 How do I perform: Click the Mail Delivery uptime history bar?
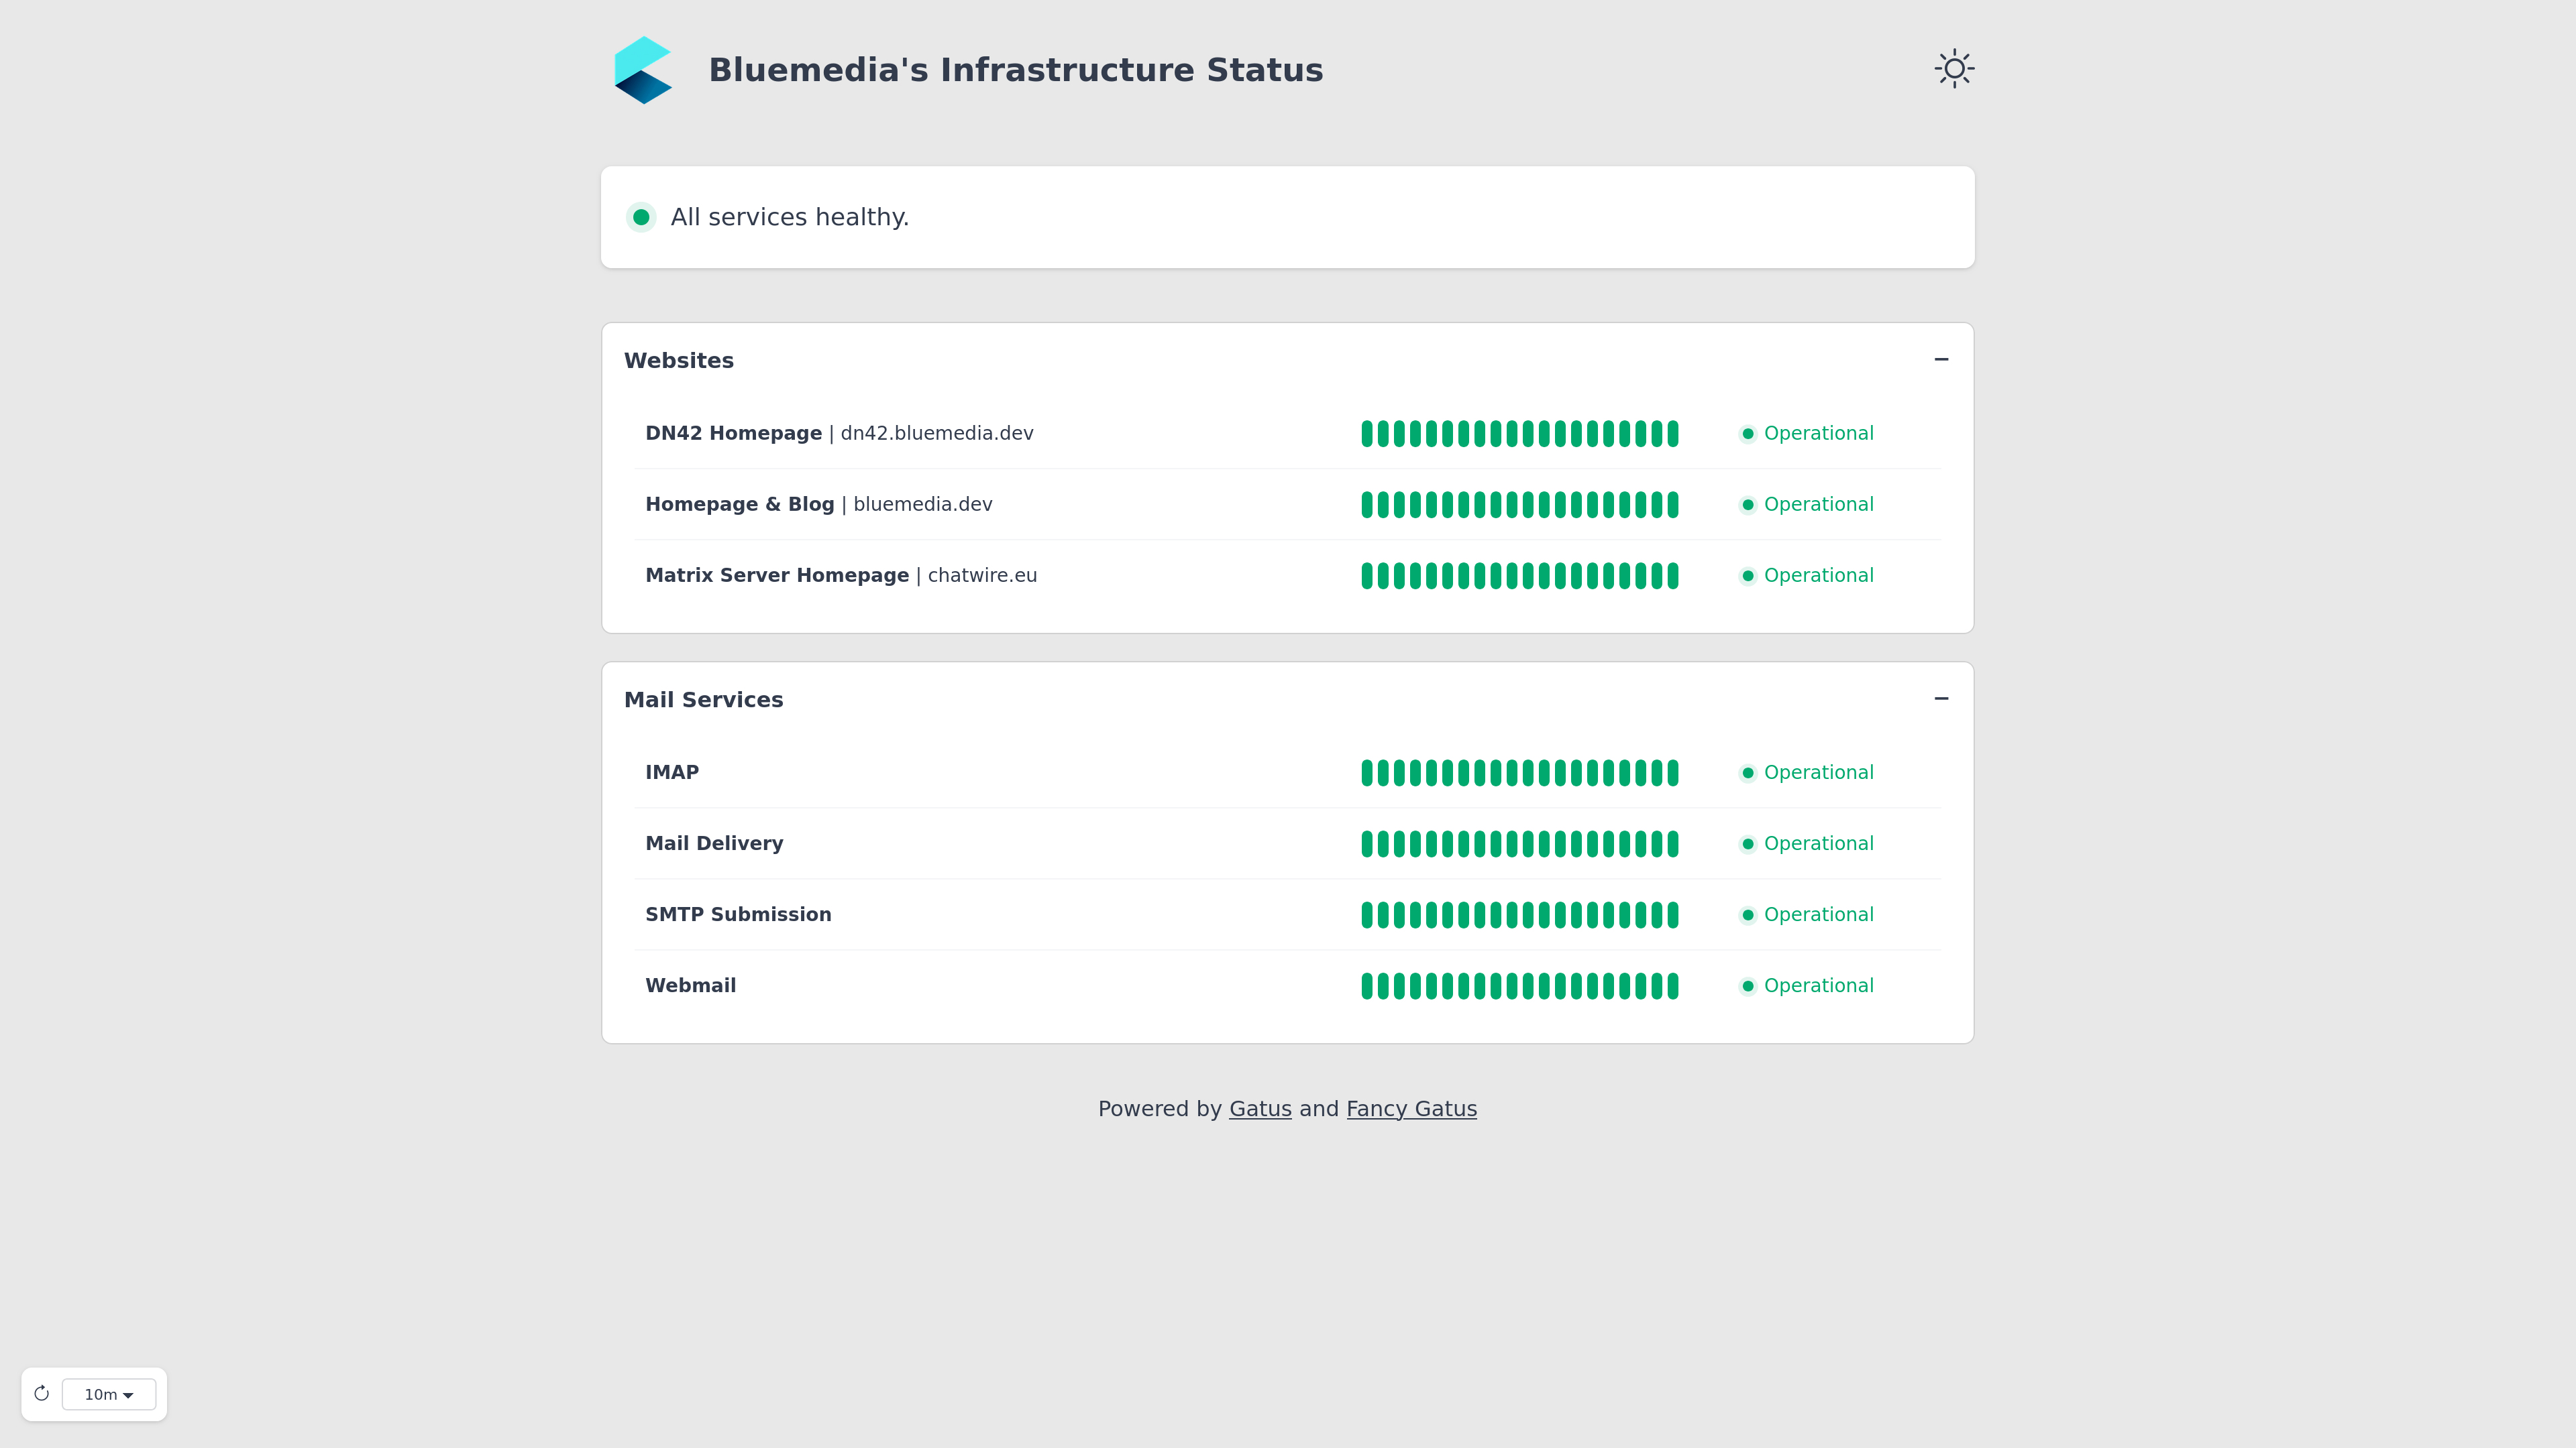[1519, 843]
